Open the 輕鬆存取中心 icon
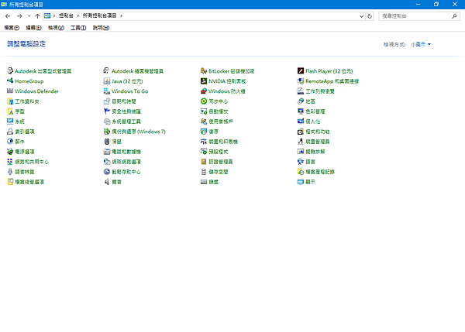 coord(107,172)
